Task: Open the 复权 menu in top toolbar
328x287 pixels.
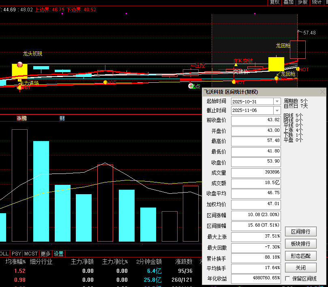Action: coord(274,2)
